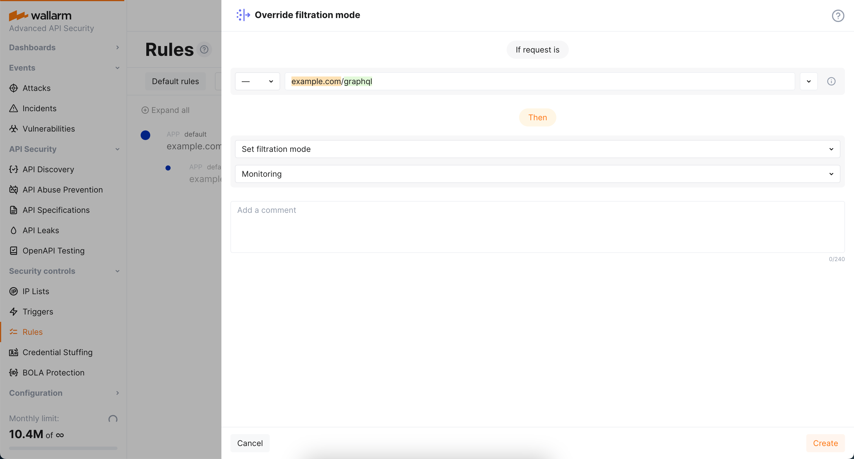
Task: Select the API Abuse Prevention icon
Action: [x=14, y=190]
